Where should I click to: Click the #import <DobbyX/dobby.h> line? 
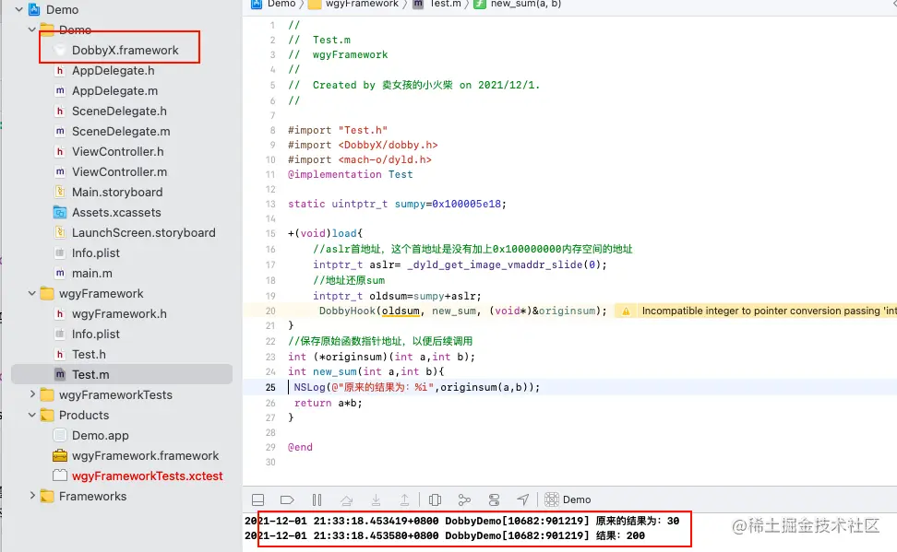(x=363, y=146)
